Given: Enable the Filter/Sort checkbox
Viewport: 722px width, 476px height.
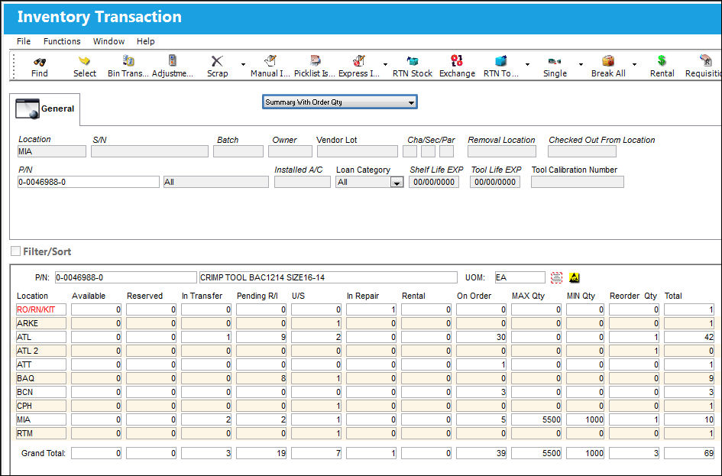Looking at the screenshot, I should (x=15, y=251).
